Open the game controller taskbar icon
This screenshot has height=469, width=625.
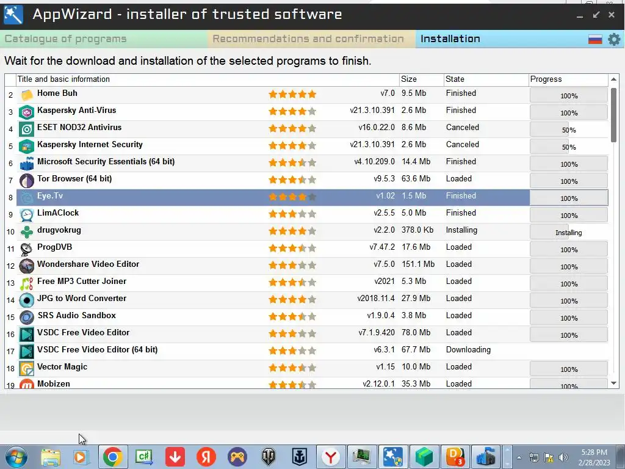(x=237, y=457)
